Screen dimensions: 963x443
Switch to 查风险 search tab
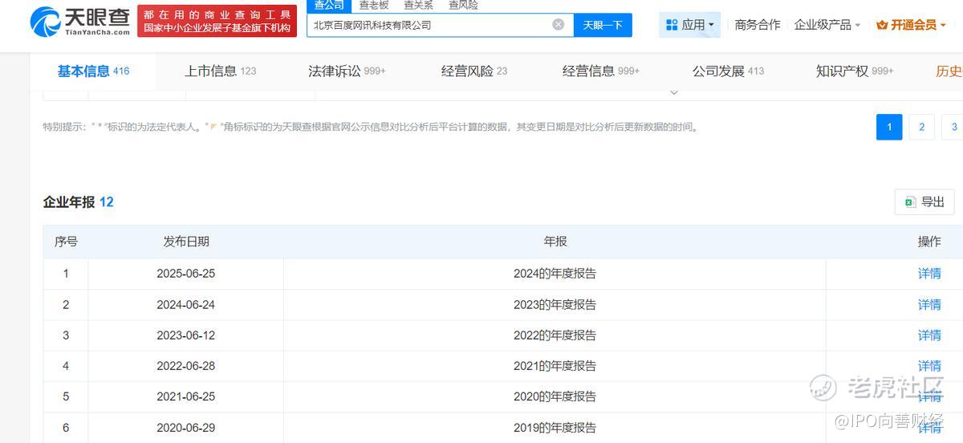pos(463,6)
